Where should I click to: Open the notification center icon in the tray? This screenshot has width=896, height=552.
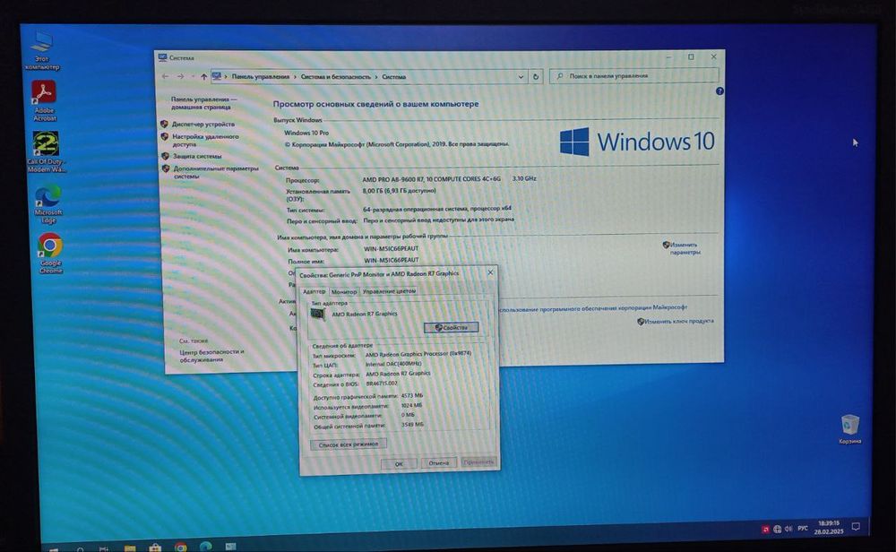pyautogui.click(x=856, y=527)
